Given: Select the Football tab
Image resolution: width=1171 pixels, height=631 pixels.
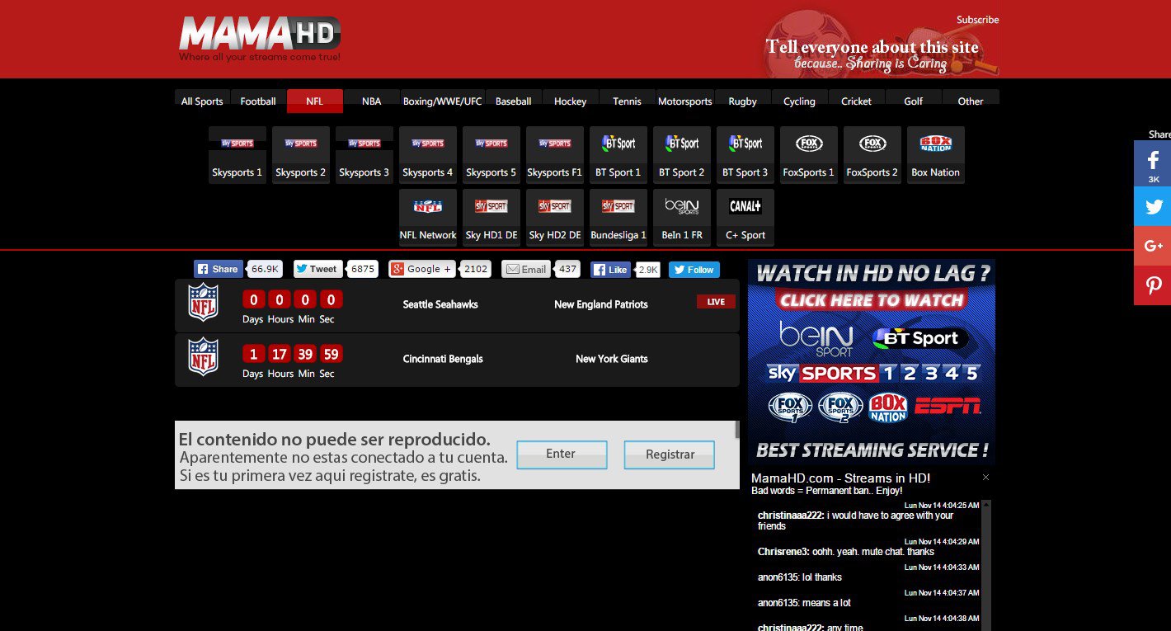Looking at the screenshot, I should 258,101.
